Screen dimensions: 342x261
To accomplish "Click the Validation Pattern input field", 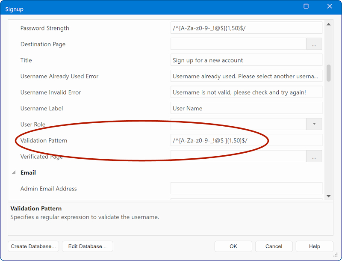I will point(246,140).
